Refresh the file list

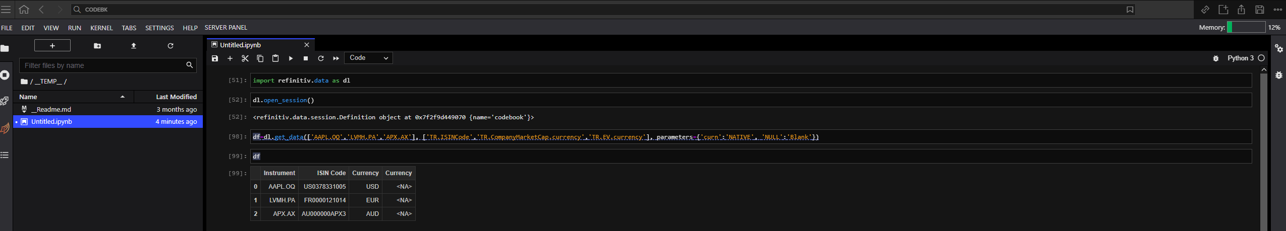click(171, 46)
